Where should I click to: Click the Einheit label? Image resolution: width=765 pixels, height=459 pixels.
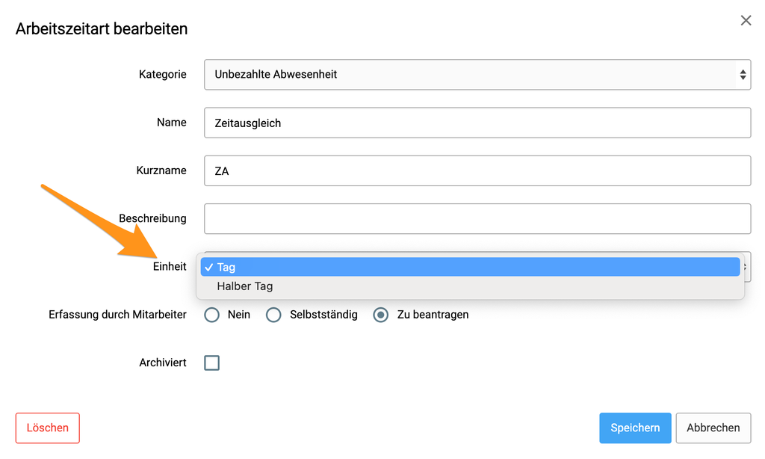[x=170, y=267]
